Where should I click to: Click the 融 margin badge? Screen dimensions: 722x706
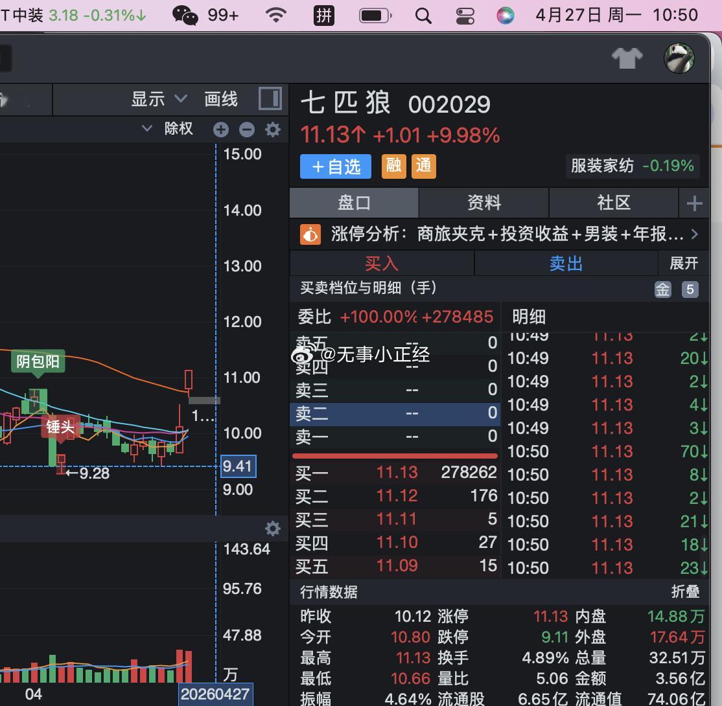tap(393, 166)
